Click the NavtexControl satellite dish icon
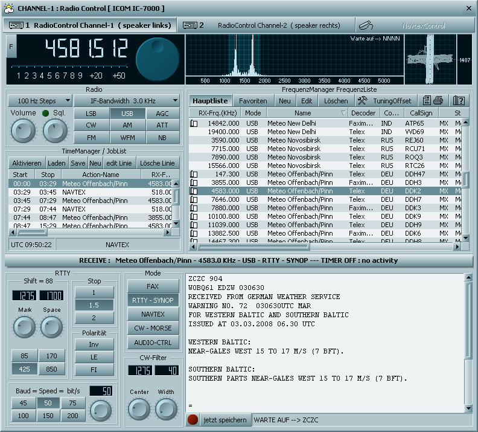Viewport: 478px width, 432px height. 365,25
